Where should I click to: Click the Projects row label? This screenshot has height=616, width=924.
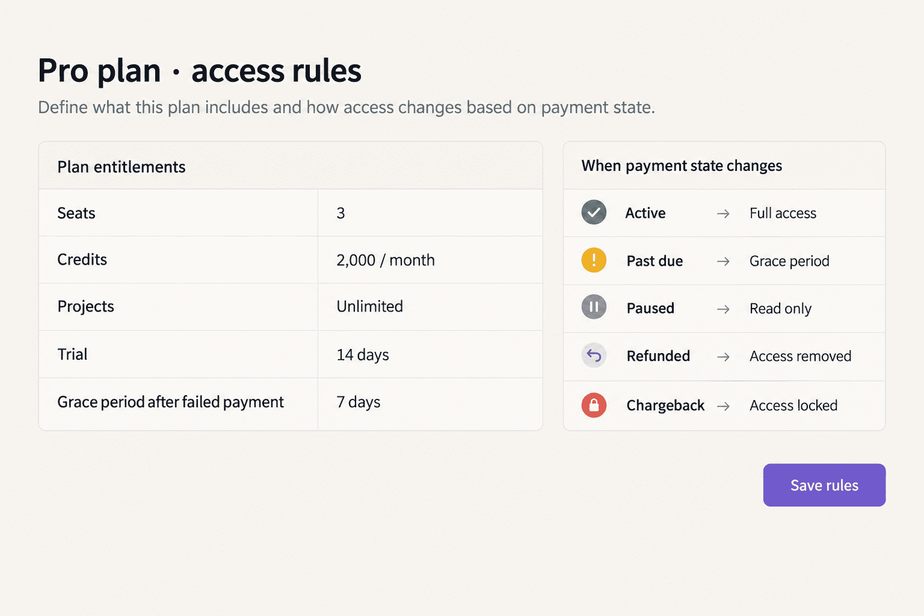(86, 306)
